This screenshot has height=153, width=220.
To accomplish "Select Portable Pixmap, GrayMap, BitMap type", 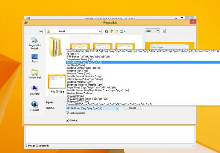I will tap(143, 90).
